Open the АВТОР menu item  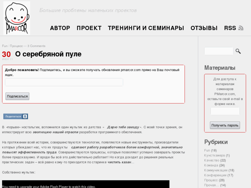click(60, 28)
